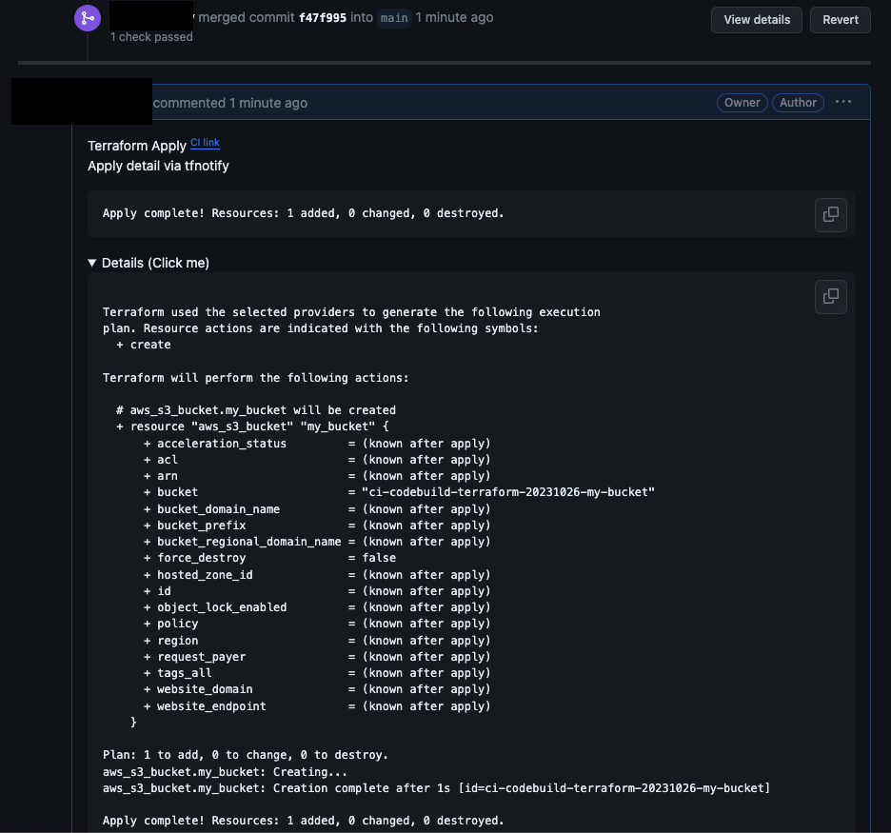Click the force_destroy = false line
891x833 pixels.
[269, 558]
